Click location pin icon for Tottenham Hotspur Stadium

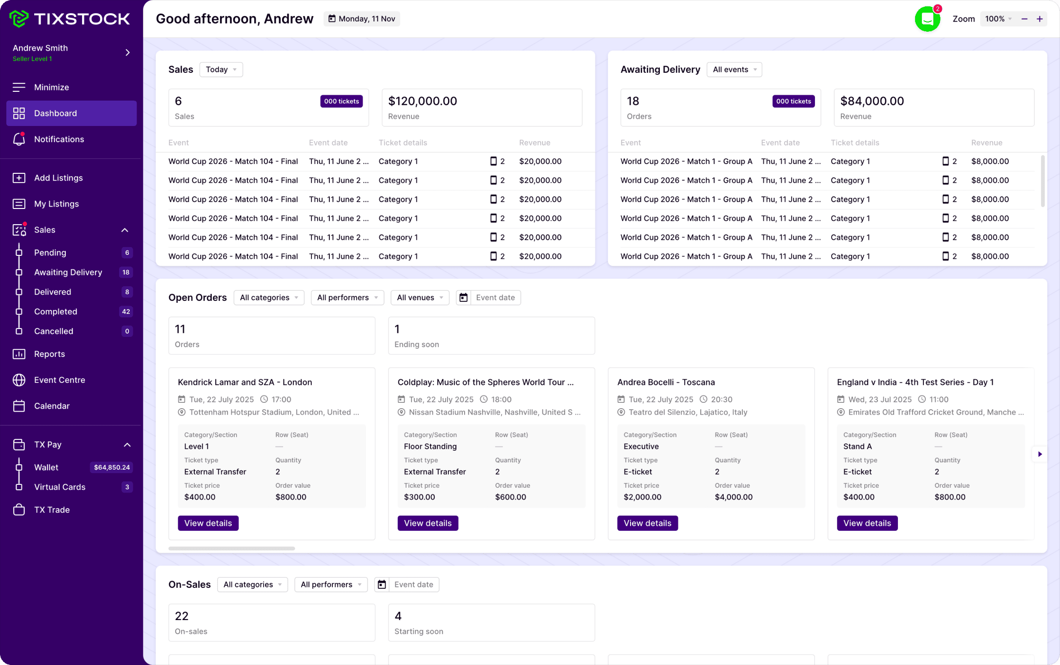[182, 412]
